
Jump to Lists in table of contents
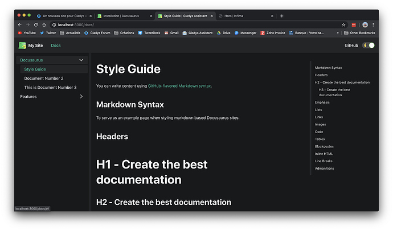pos(318,109)
